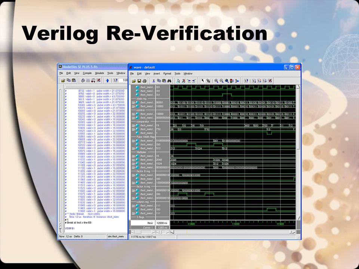
Task: Open Tools menu in wave window
Action: (177, 74)
